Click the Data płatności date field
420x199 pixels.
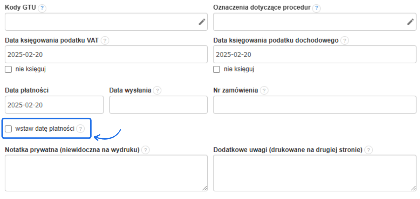pyautogui.click(x=54, y=105)
